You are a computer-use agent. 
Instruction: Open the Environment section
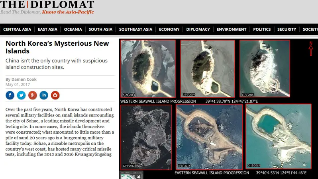tap(232, 29)
